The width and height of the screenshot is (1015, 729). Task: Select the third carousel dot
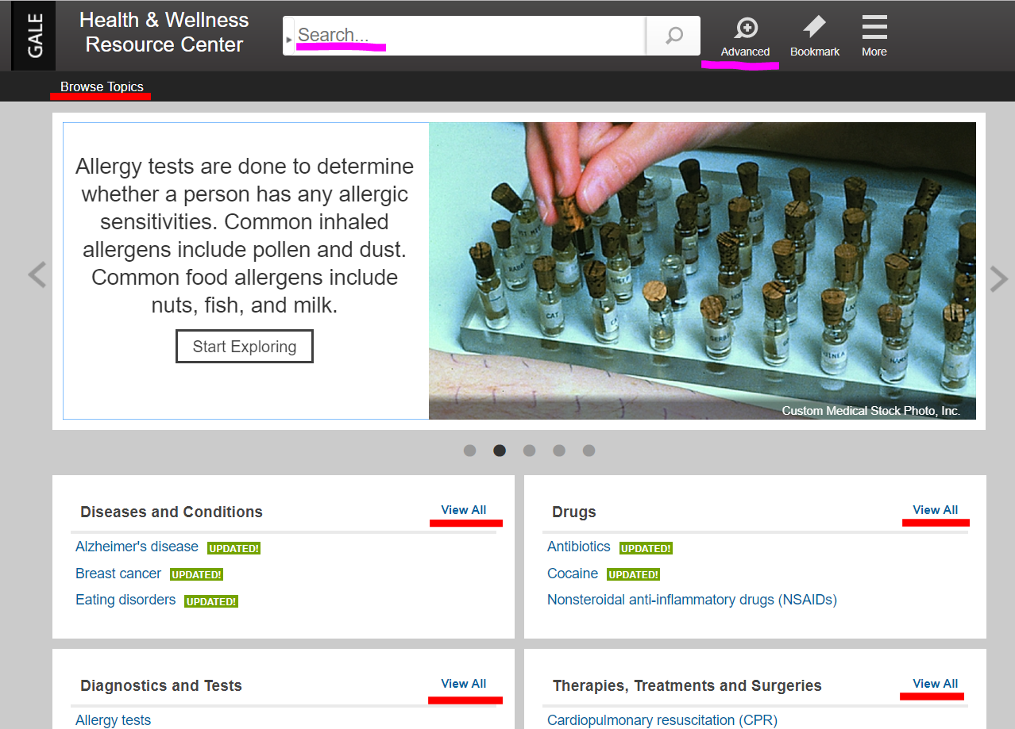click(529, 451)
